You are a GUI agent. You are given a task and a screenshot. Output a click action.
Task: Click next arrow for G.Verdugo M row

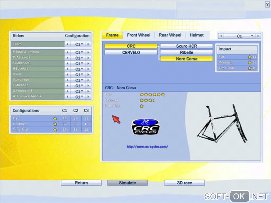[x=88, y=91]
